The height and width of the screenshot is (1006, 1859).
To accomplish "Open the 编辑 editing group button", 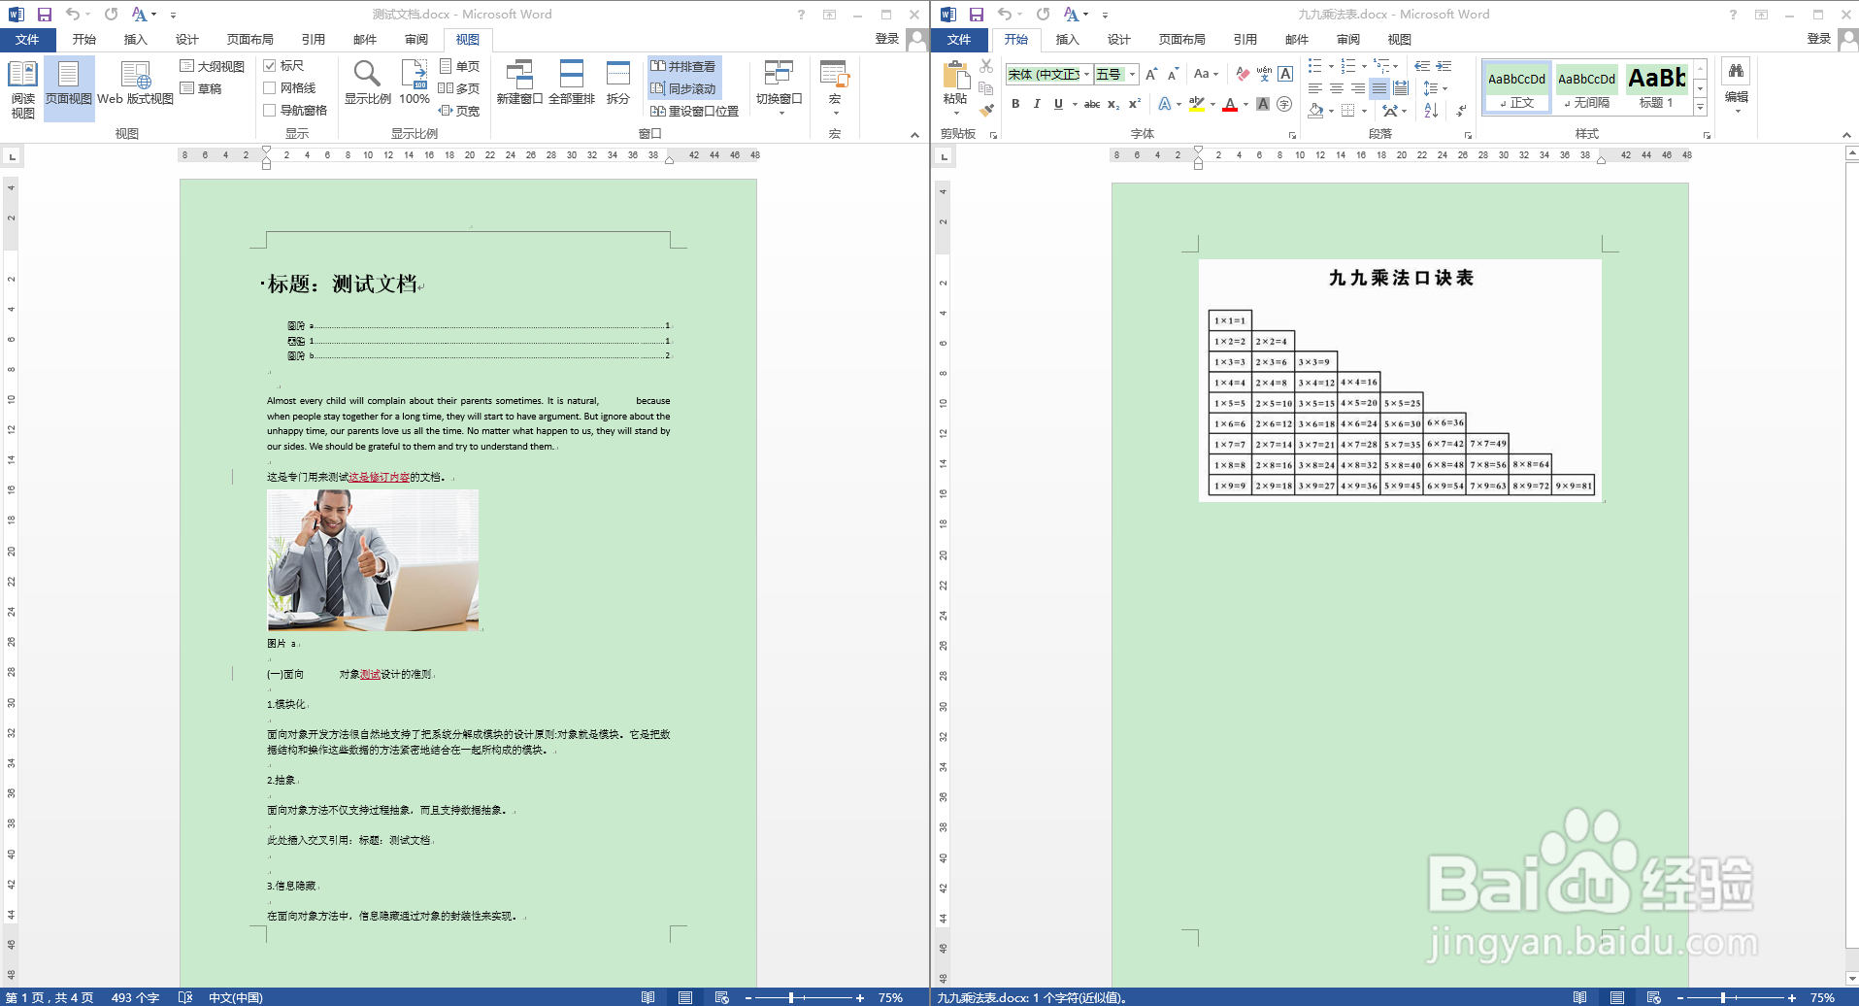I will (x=1737, y=87).
